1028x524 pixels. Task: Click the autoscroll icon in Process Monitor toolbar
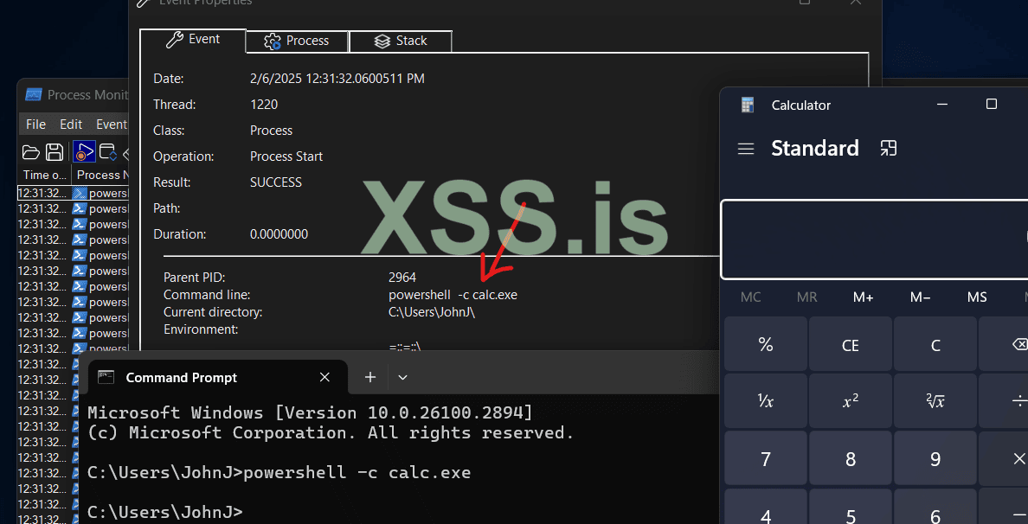click(106, 151)
